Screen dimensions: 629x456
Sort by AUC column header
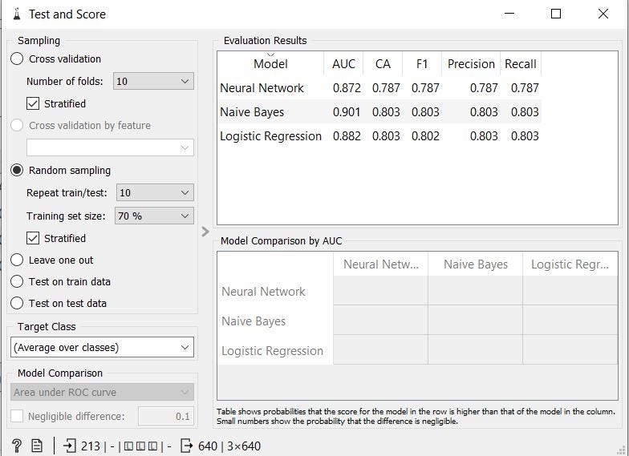(x=343, y=64)
